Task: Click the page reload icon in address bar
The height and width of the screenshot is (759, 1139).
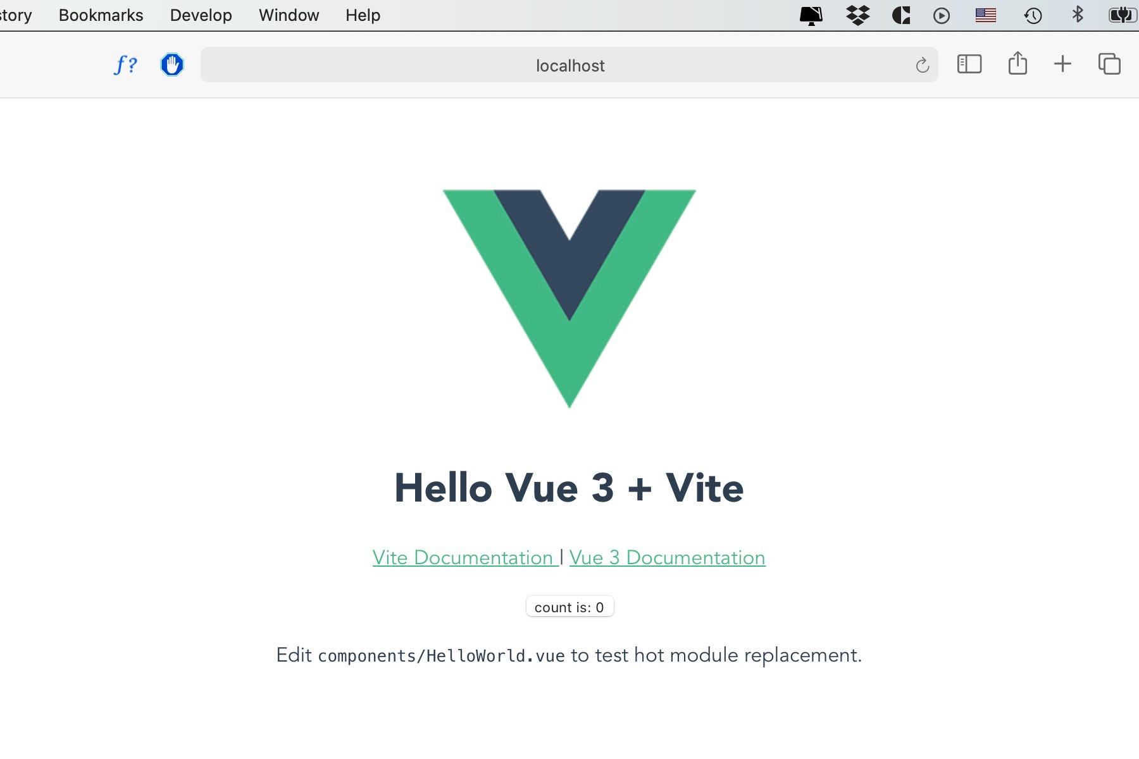Action: (x=922, y=65)
